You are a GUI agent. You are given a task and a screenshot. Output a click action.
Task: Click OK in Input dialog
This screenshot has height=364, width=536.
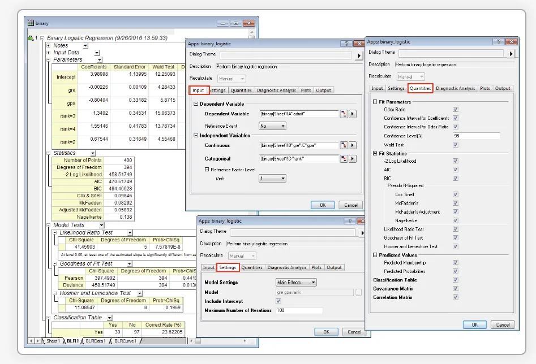click(323, 205)
